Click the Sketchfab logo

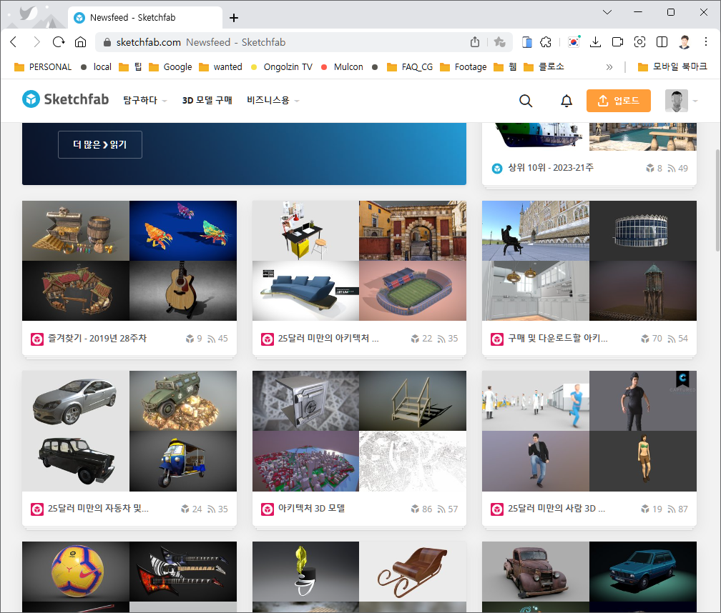pos(65,99)
